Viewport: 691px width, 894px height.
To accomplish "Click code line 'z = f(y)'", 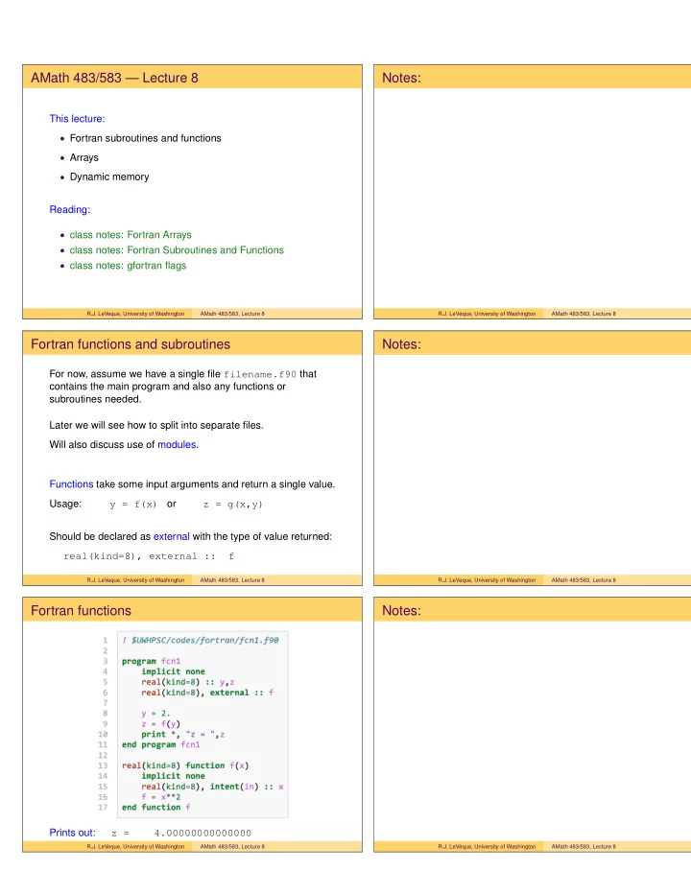I will point(161,724).
